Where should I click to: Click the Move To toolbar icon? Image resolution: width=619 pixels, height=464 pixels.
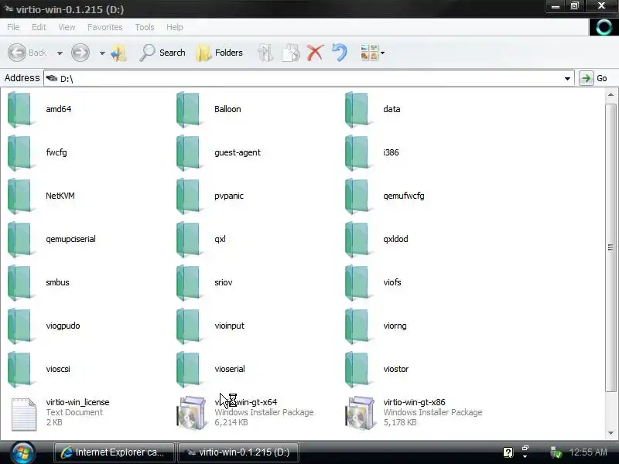click(x=265, y=53)
